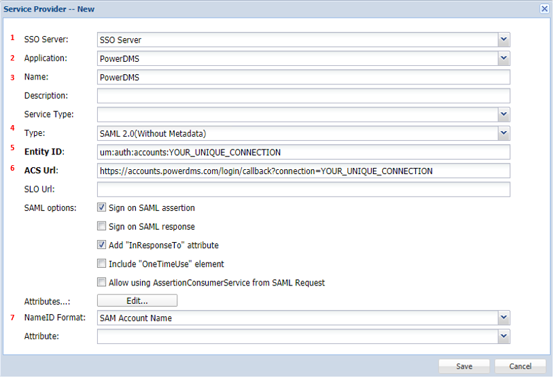Screen dimensions: 554x378
Task: Expand the Service Type dropdown
Action: tap(504, 114)
